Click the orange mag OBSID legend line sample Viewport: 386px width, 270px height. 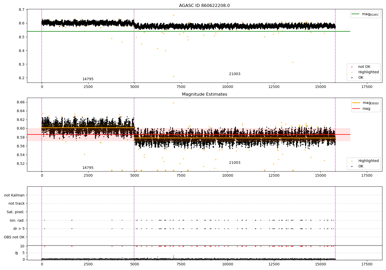pos(356,103)
